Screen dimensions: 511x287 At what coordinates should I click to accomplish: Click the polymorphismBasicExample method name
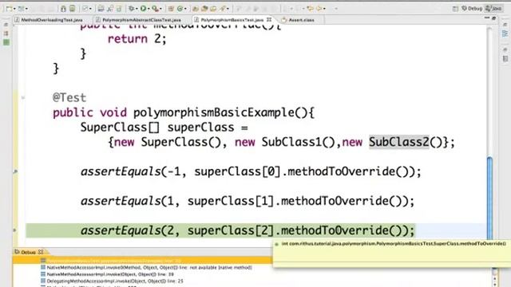point(213,112)
